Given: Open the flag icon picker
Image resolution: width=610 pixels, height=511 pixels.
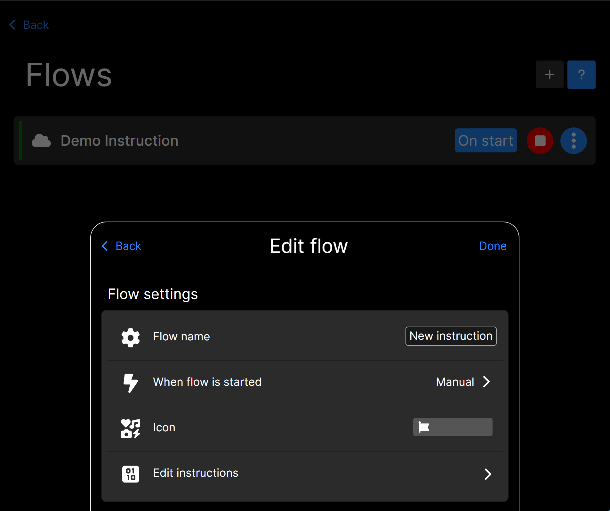Looking at the screenshot, I should coord(453,427).
